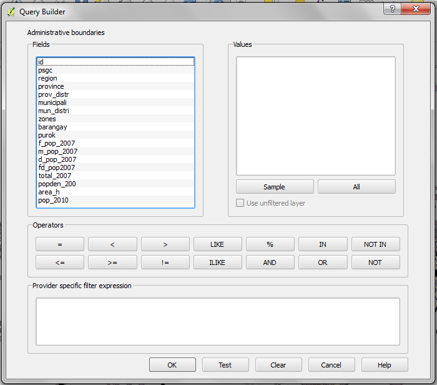Select the province field
Screen dimensions: 437x385
(115, 86)
